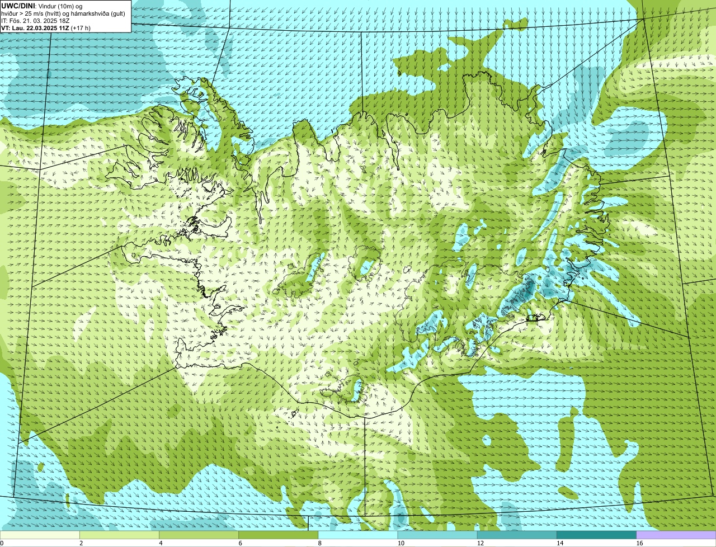Click the scale label '12'
The image size is (716, 547).
tap(481, 543)
